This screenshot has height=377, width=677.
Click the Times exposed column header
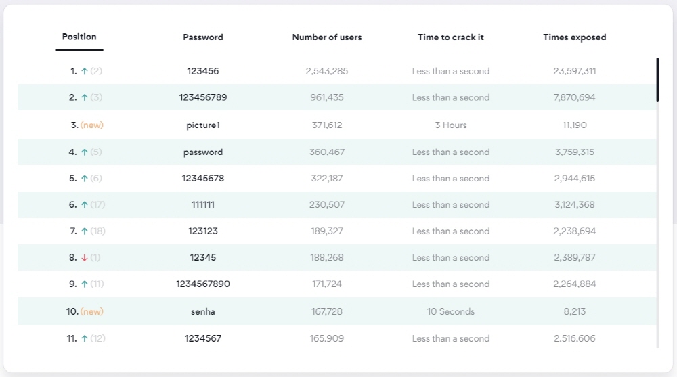[x=574, y=37]
